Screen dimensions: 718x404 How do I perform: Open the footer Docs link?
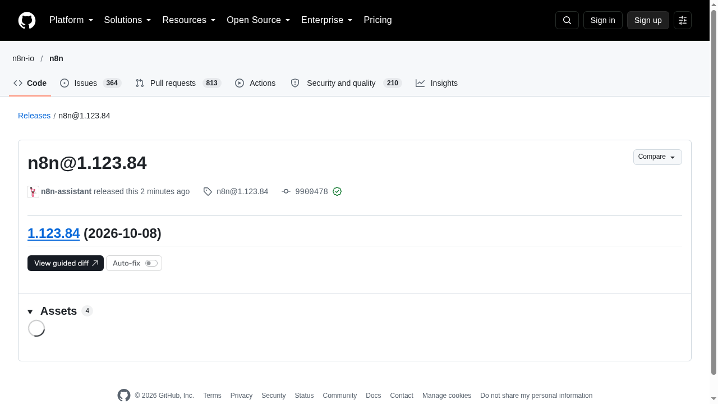[x=373, y=396]
